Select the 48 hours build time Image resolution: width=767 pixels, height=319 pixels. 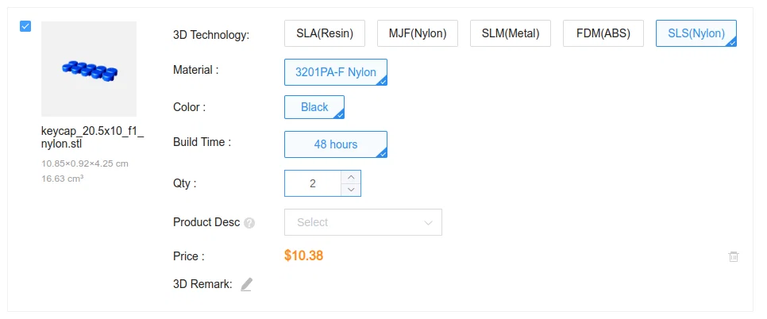click(335, 144)
